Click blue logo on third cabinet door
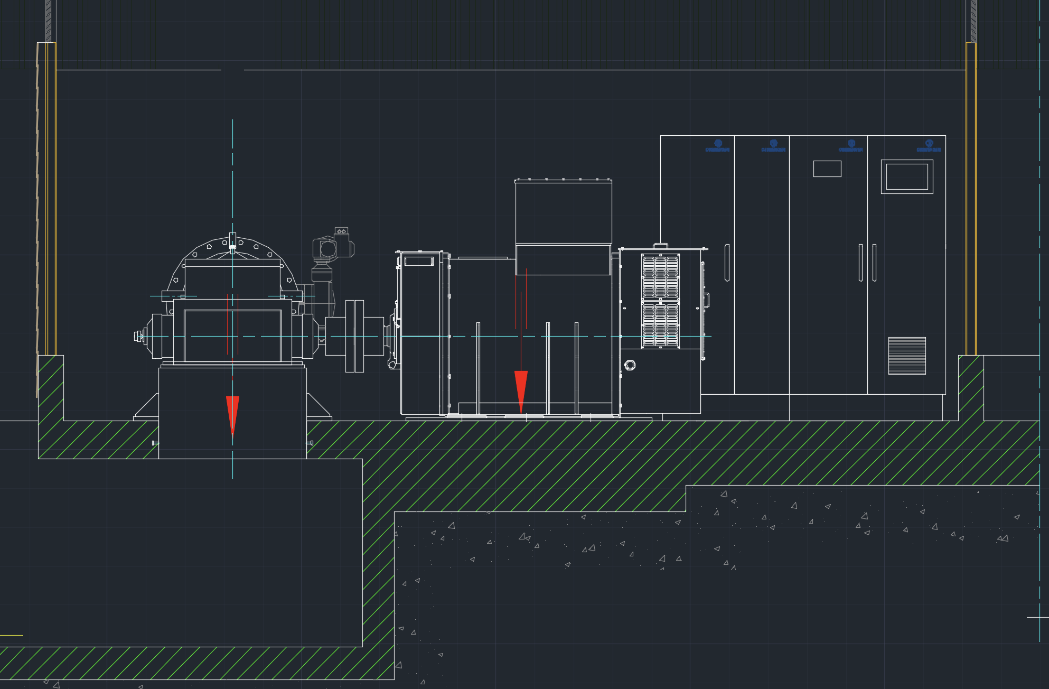Image resolution: width=1049 pixels, height=689 pixels. tap(851, 146)
